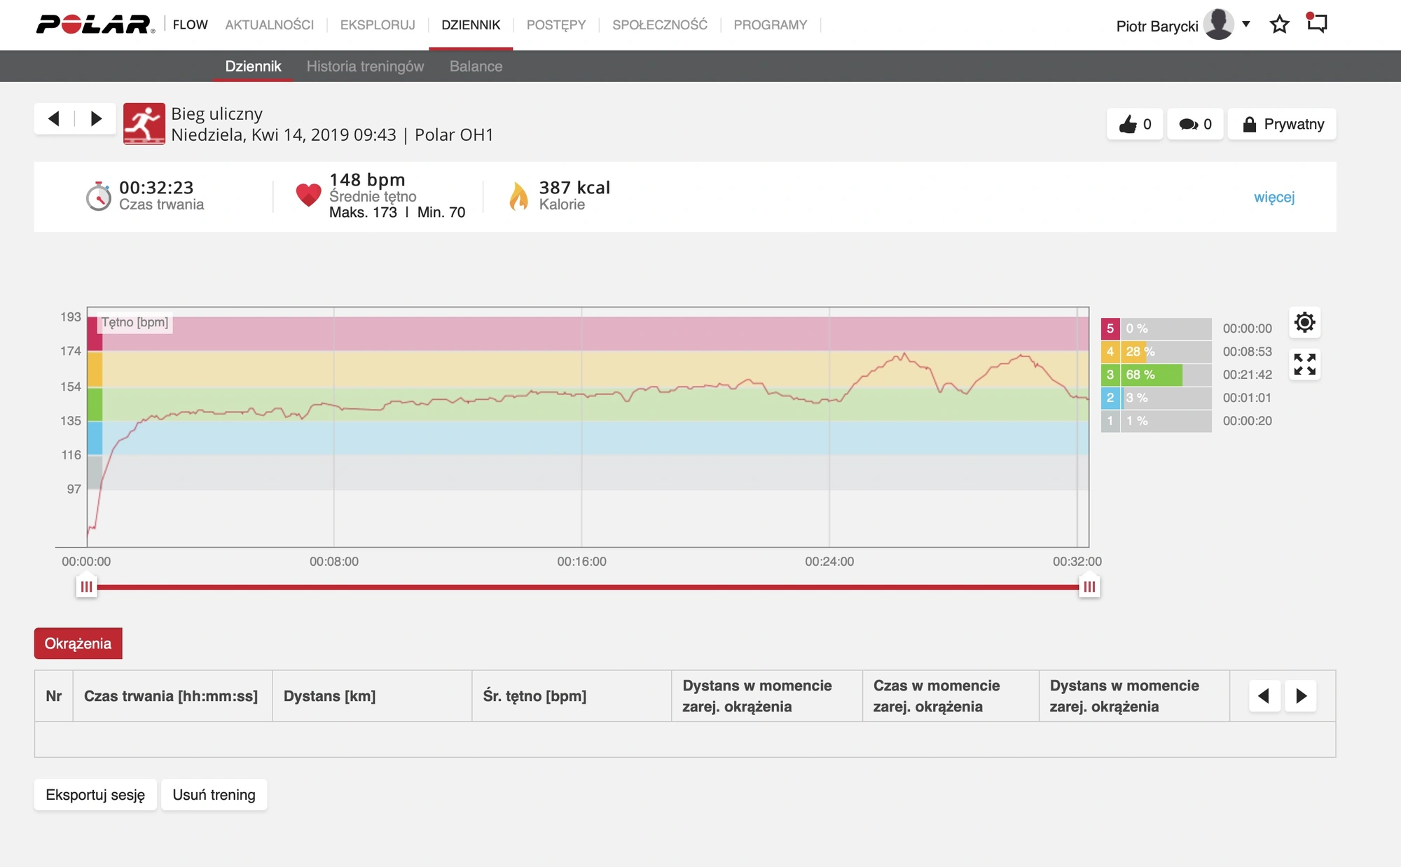Expand details using the więcej link
The width and height of the screenshot is (1401, 867).
coord(1274,197)
